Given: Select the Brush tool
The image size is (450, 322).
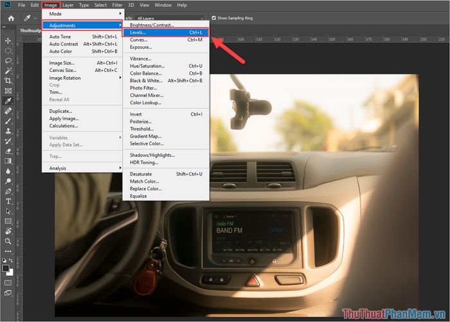Looking at the screenshot, I should 8,121.
